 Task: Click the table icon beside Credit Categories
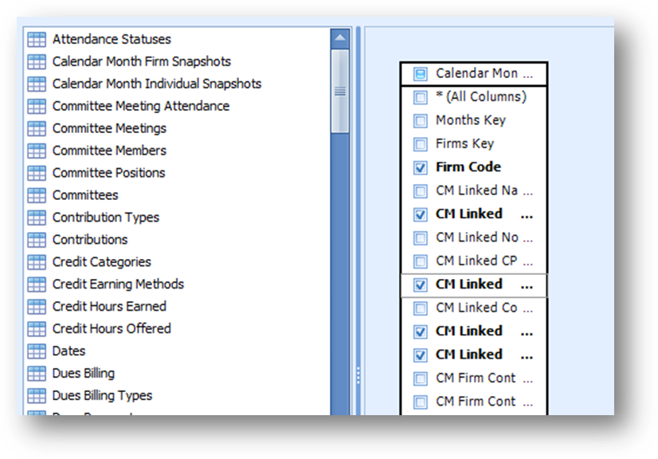click(37, 262)
